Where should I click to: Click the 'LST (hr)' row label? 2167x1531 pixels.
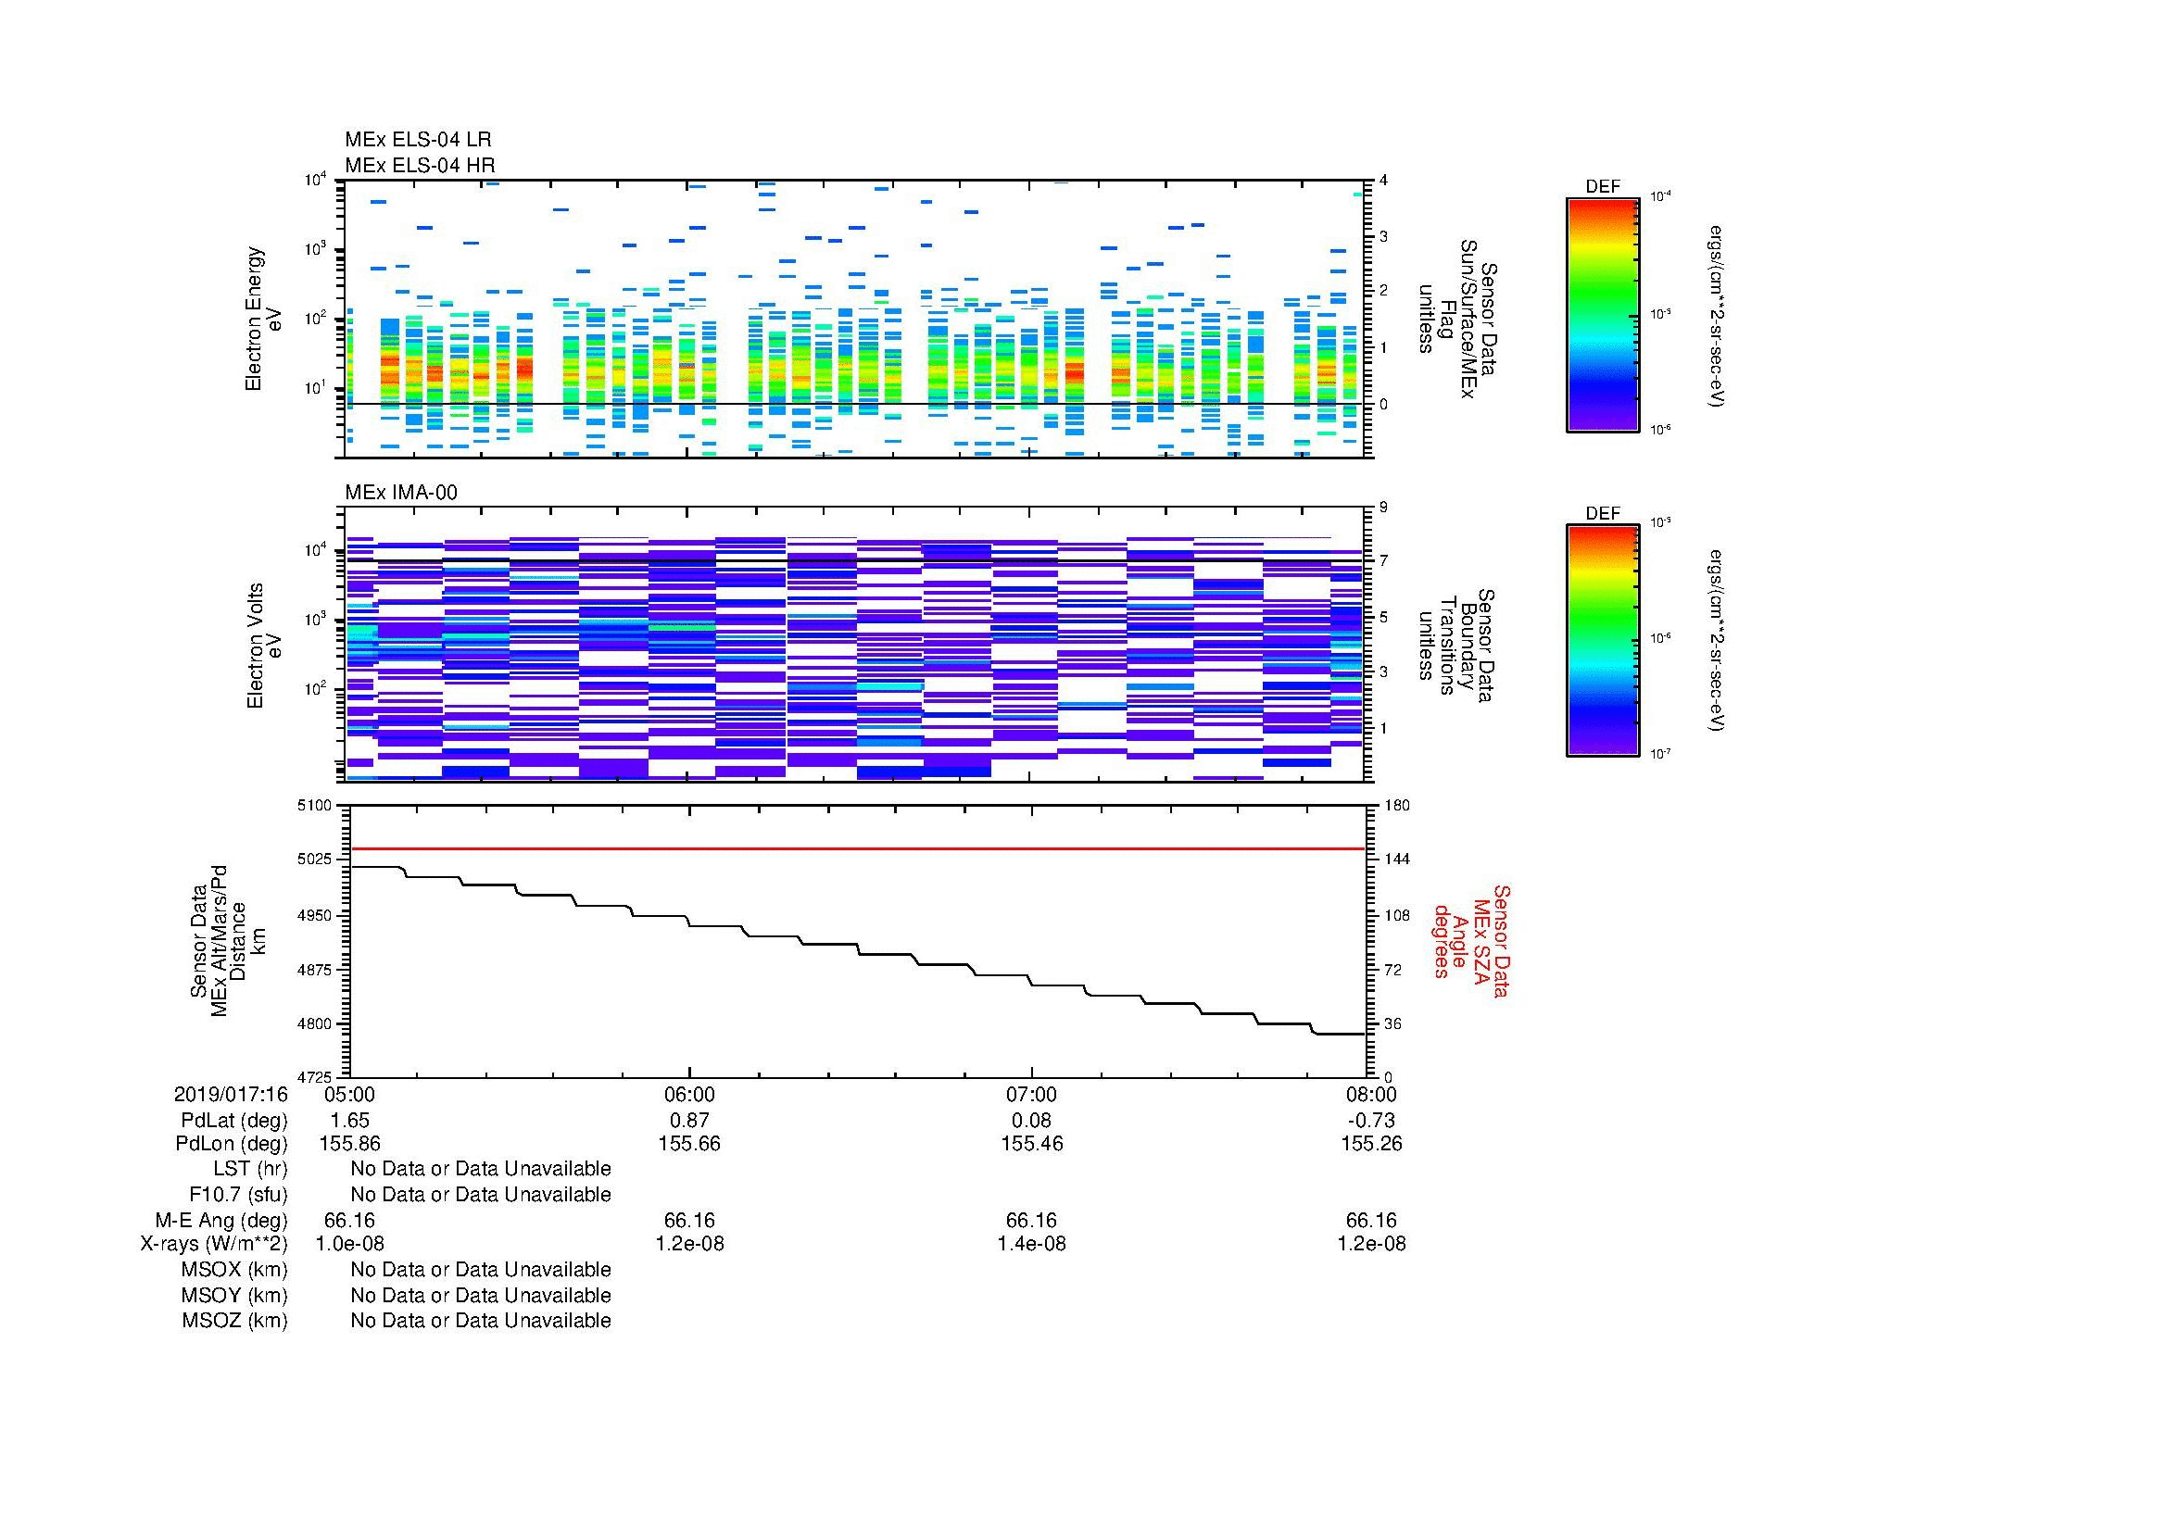tap(250, 1169)
